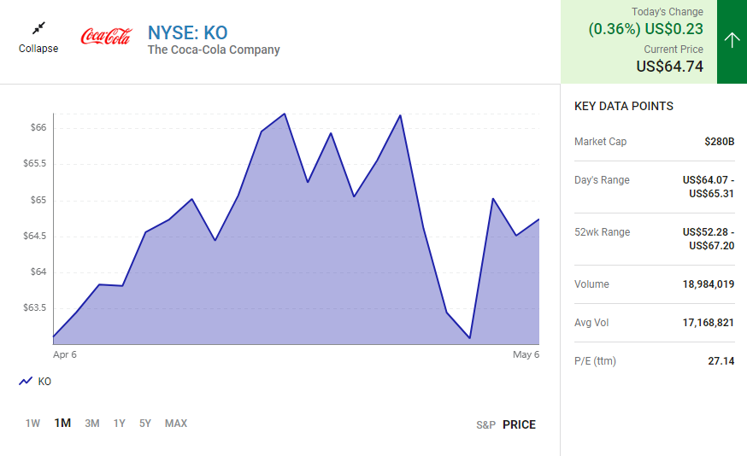747x456 pixels.
Task: Click the May 6 date on chart axis
Action: tap(526, 354)
